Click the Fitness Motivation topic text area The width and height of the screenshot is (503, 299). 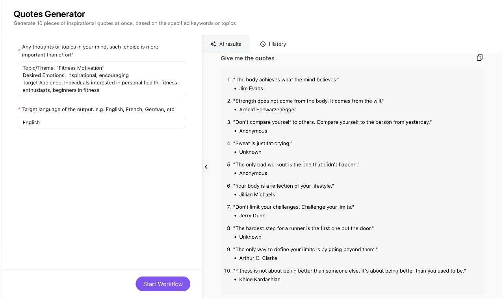tap(102, 79)
